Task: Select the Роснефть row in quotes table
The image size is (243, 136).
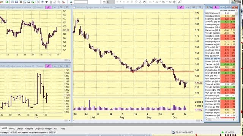Action: pos(220,28)
